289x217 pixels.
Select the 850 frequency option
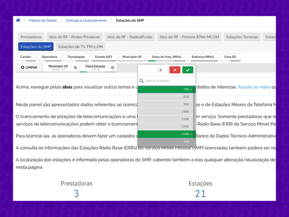[x=165, y=97]
